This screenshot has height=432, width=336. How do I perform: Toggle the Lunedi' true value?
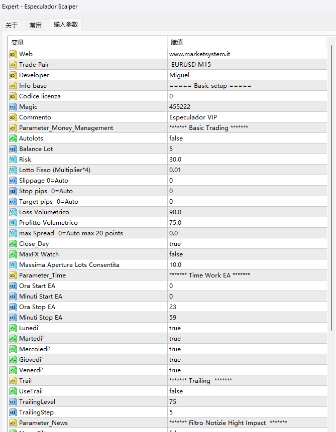click(175, 328)
